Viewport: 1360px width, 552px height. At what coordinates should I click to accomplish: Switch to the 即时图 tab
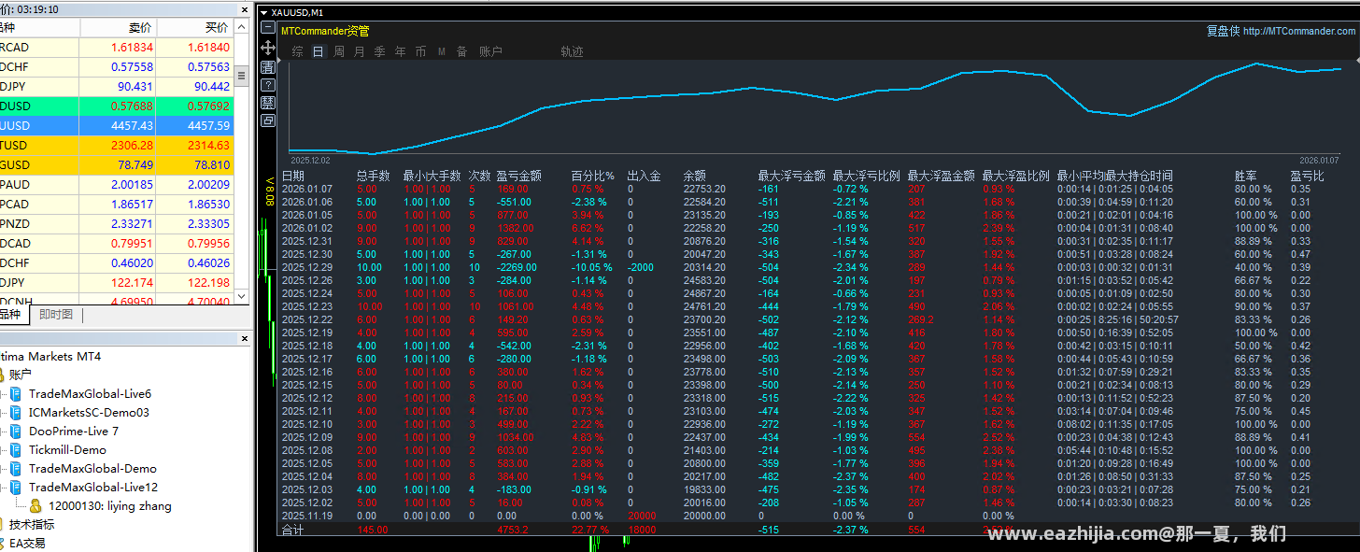56,315
